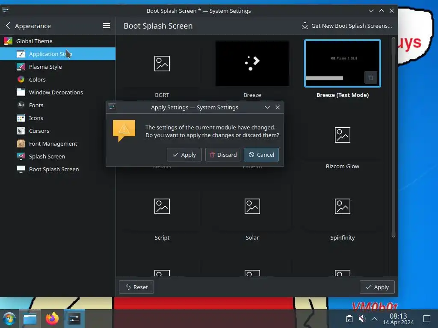
Task: Minimize the System Settings window
Action: tap(371, 11)
